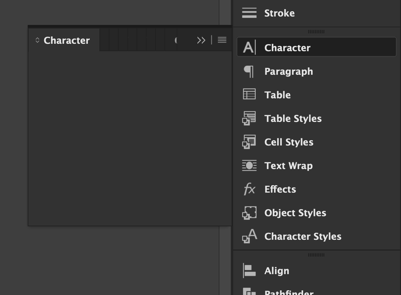The image size is (401, 295).
Task: Open the Object Styles panel
Action: pos(295,212)
